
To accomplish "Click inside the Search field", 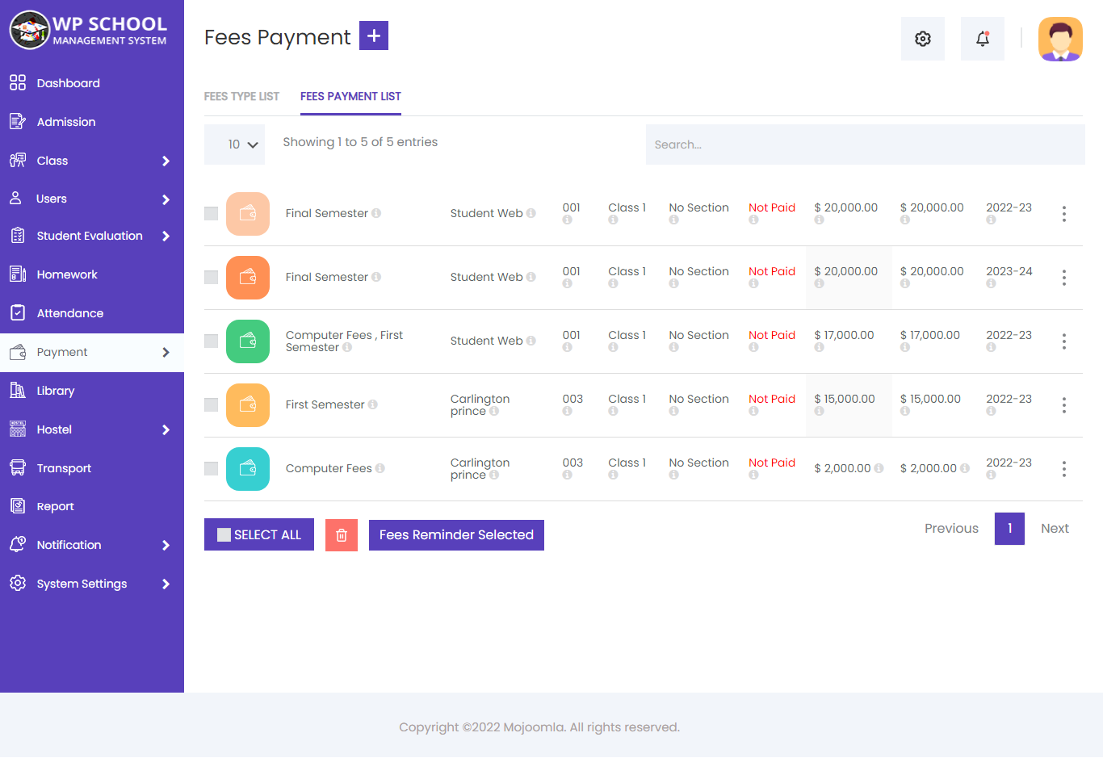I will (864, 144).
